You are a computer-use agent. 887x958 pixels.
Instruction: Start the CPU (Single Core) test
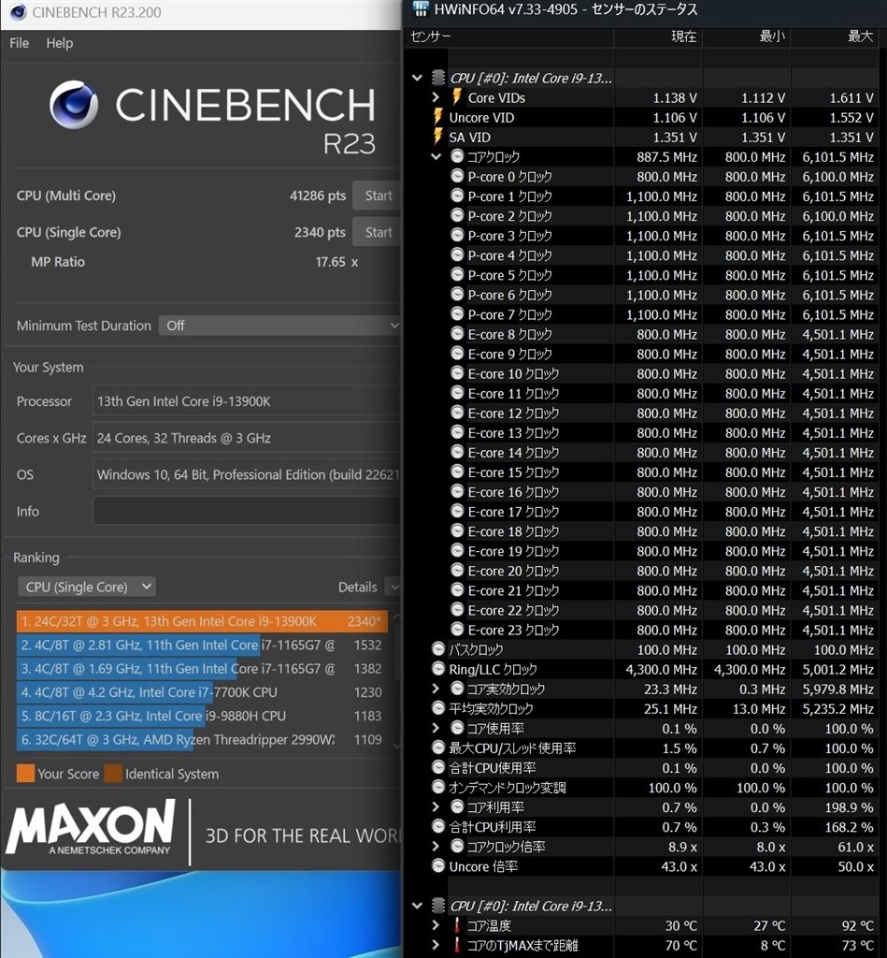[x=378, y=232]
